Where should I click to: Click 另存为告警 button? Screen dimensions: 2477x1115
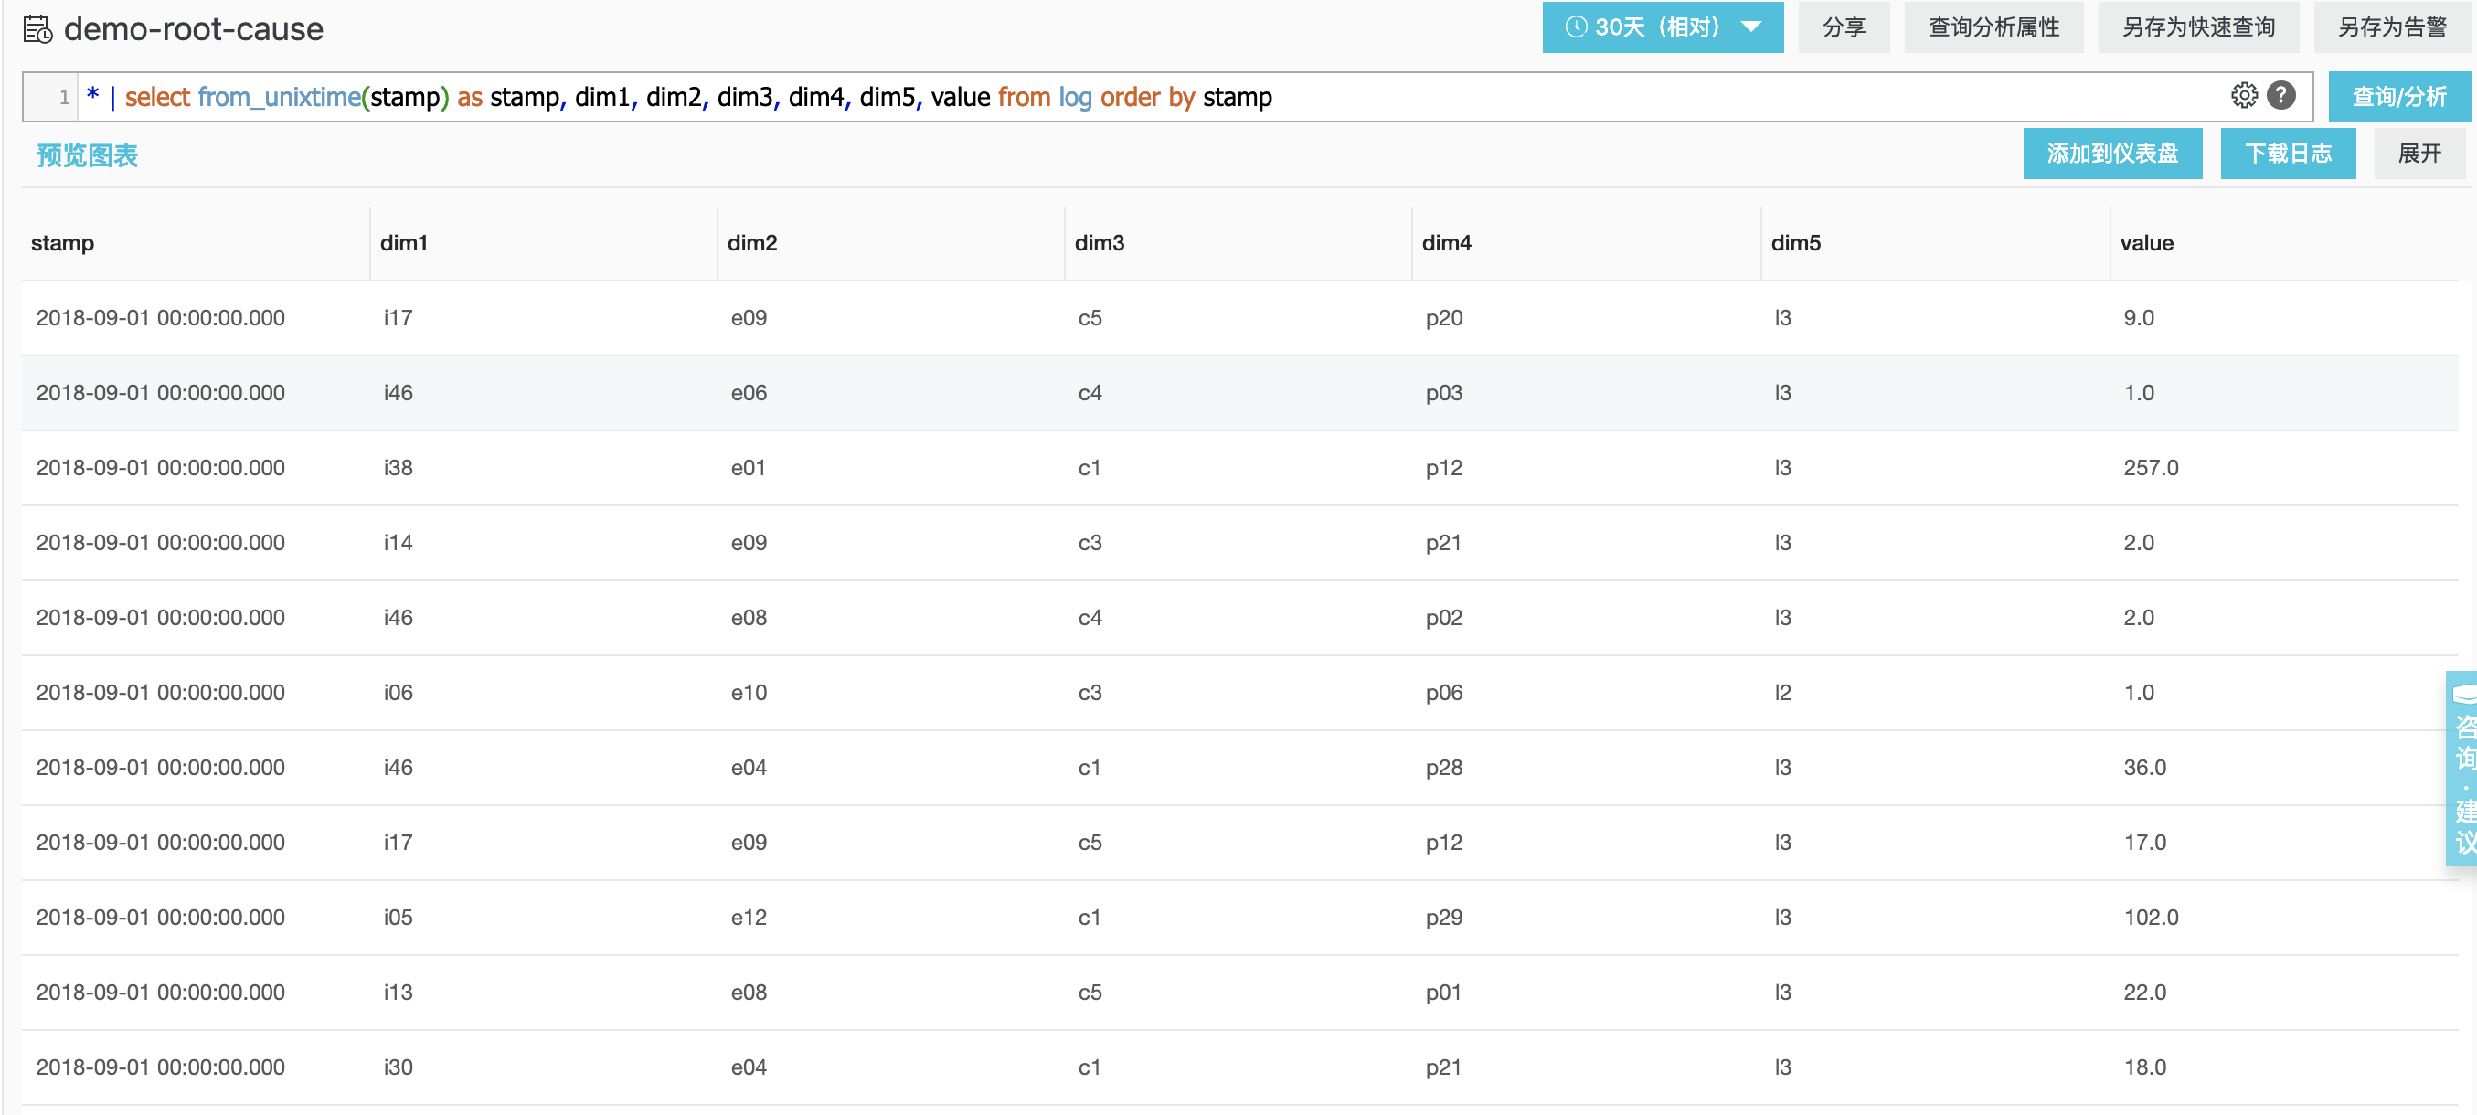click(x=2392, y=27)
